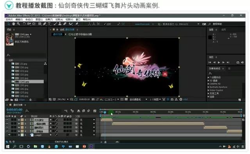Jump to last frame in Preview panel

click(x=228, y=62)
